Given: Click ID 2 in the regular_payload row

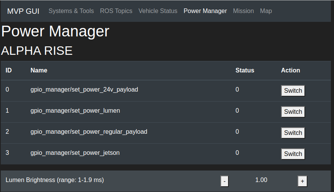Looking at the screenshot, I should [x=7, y=131].
